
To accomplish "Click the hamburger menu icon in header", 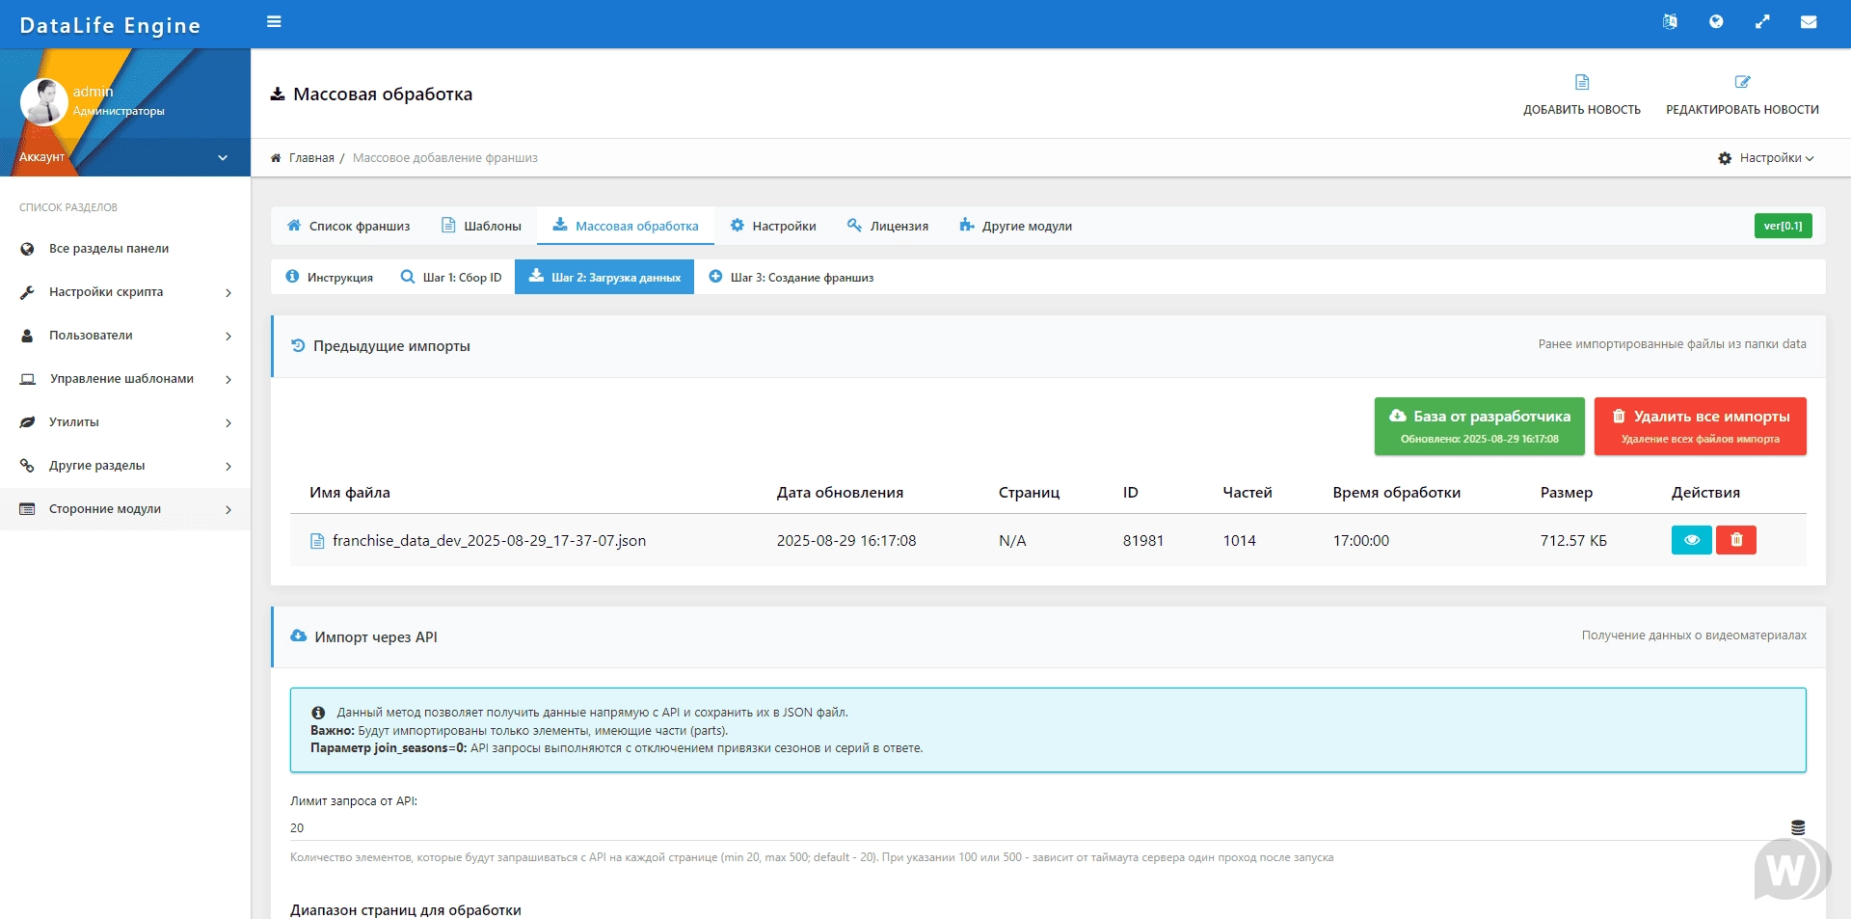I will [x=274, y=22].
